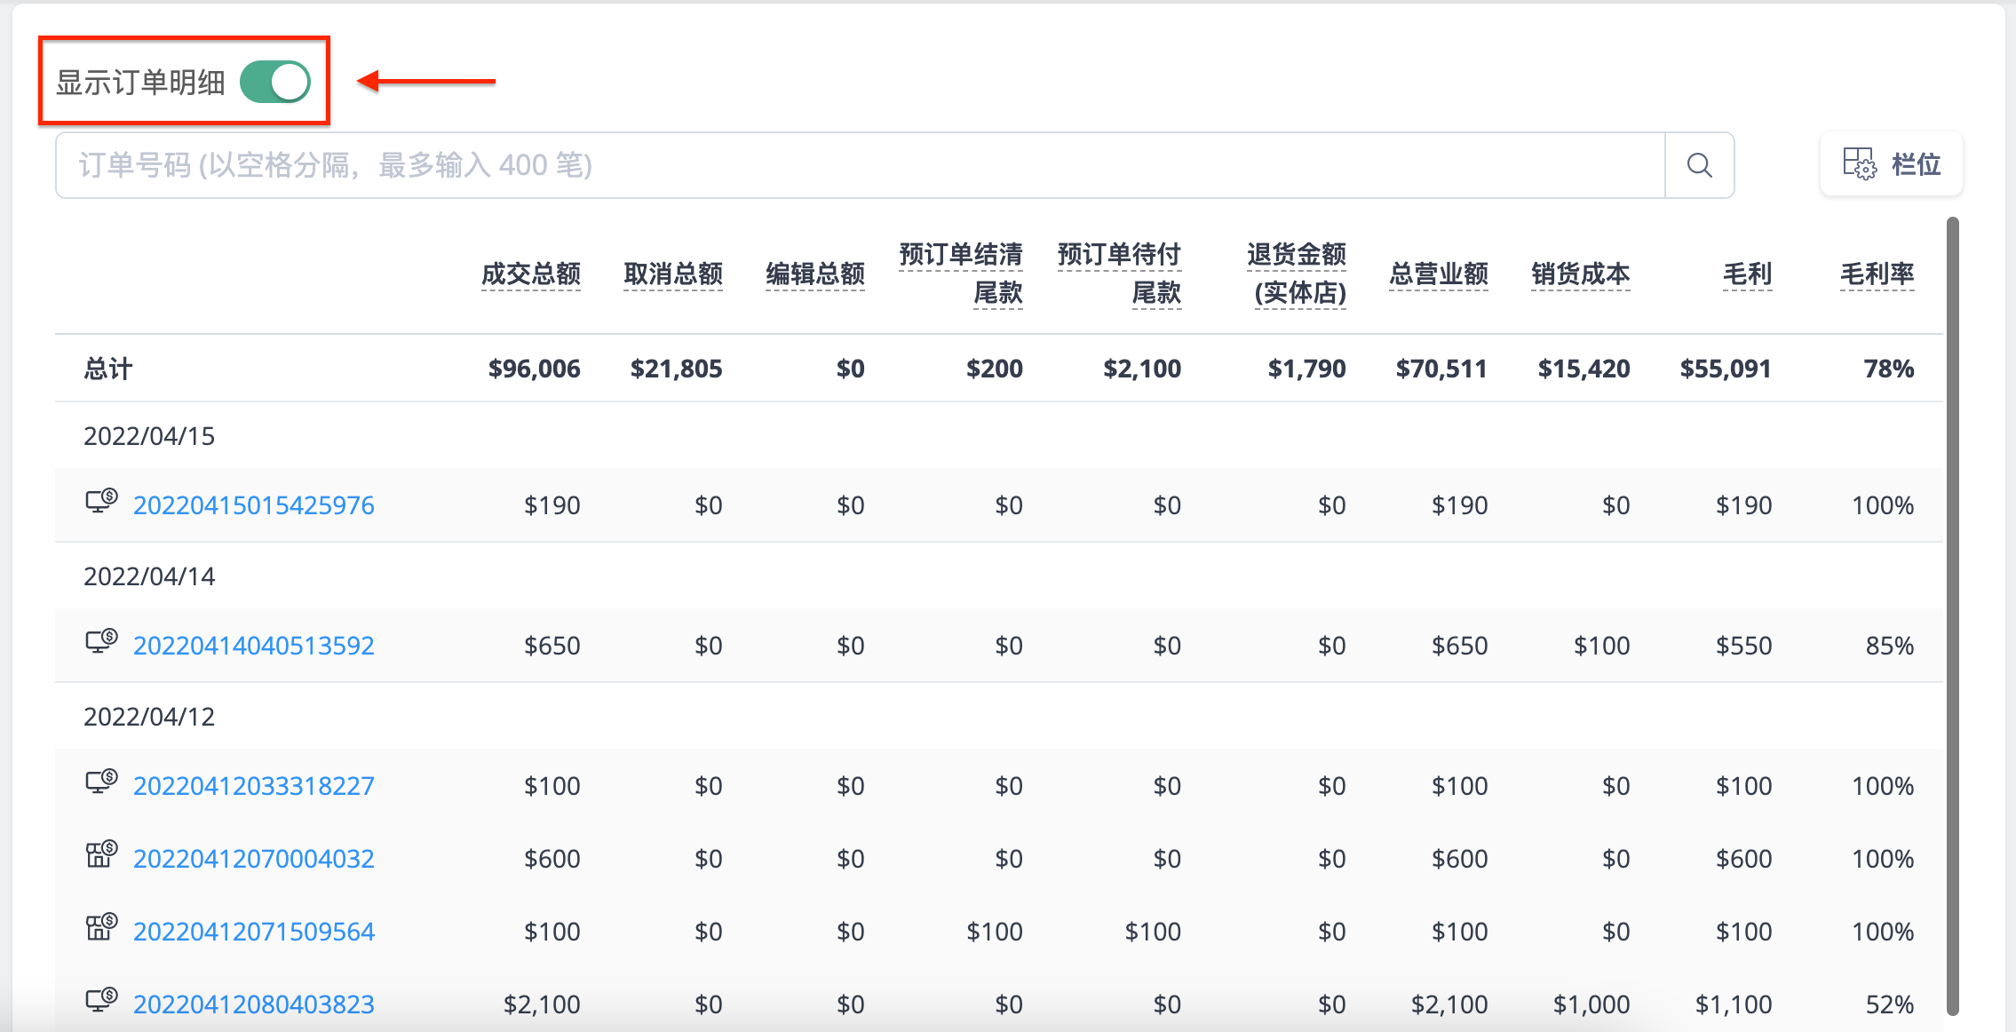Click the 预订单待付尾款 column header
2016x1032 pixels.
[1119, 274]
